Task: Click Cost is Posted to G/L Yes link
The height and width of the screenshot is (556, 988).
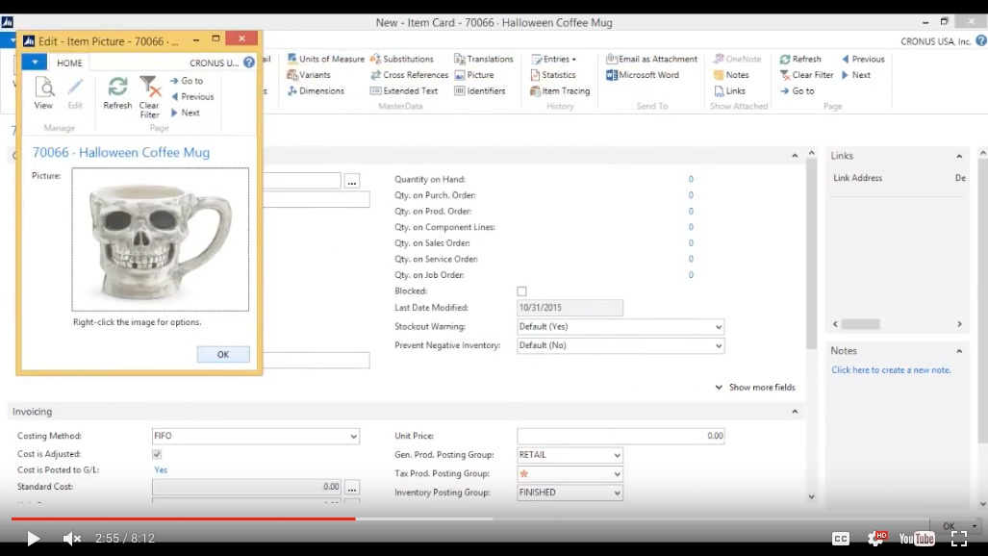Action: (161, 469)
